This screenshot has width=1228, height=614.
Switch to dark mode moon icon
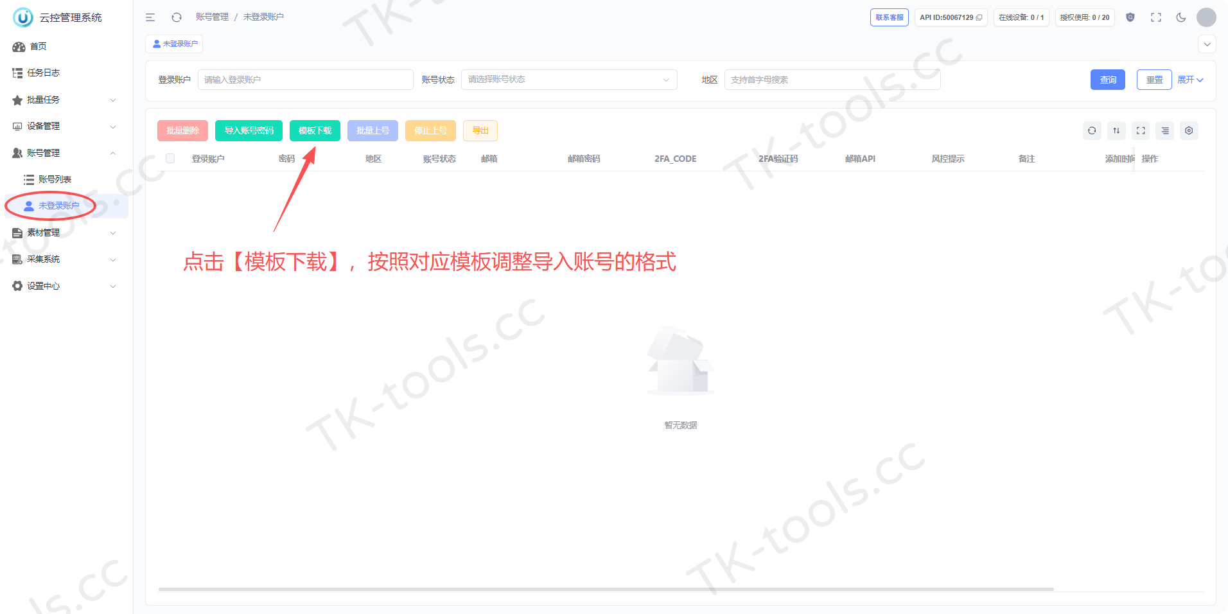pyautogui.click(x=1181, y=17)
